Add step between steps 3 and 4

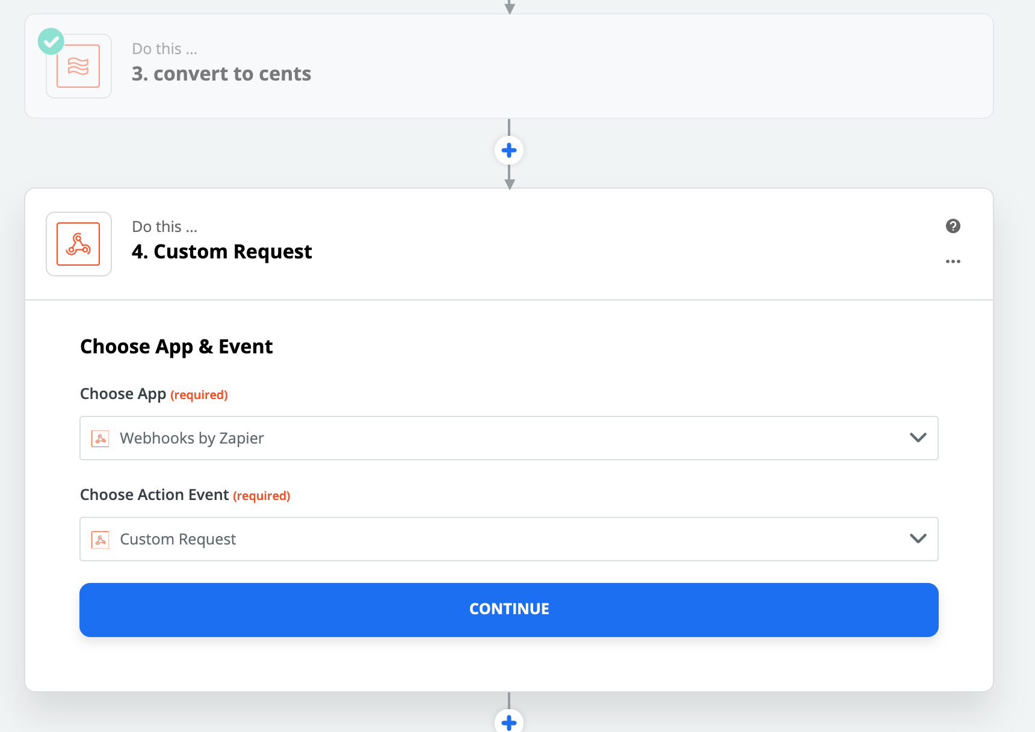(509, 150)
